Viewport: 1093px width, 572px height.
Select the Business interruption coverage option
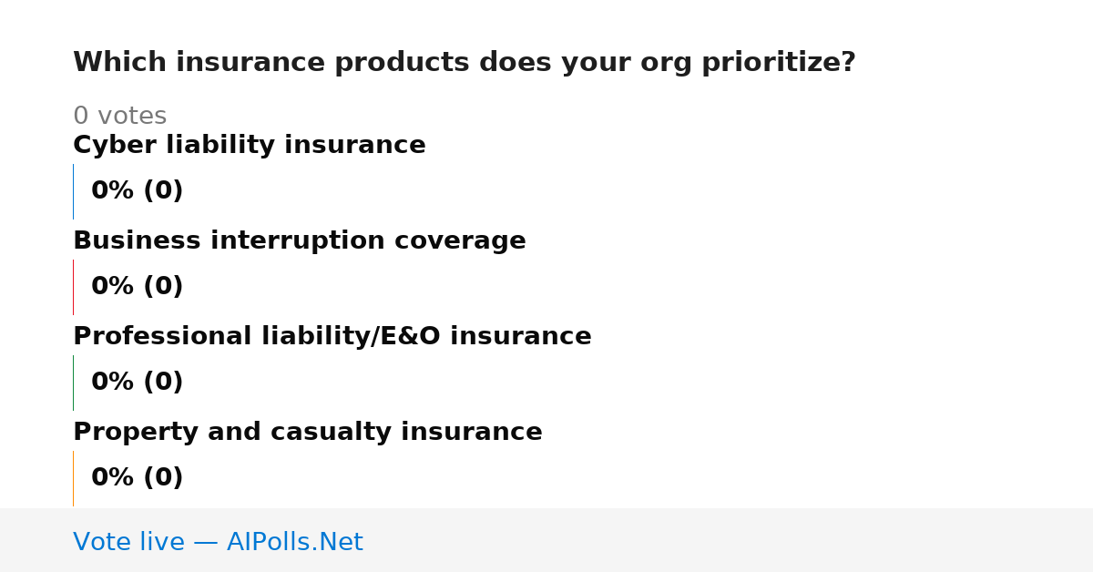tap(300, 241)
